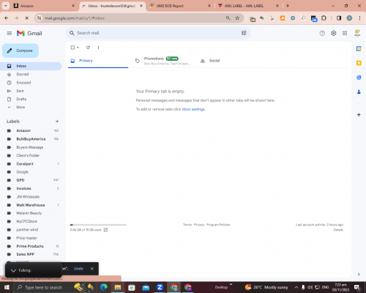Open Gmail Settings gear
Viewport: 366px width, 293px height.
[333, 33]
